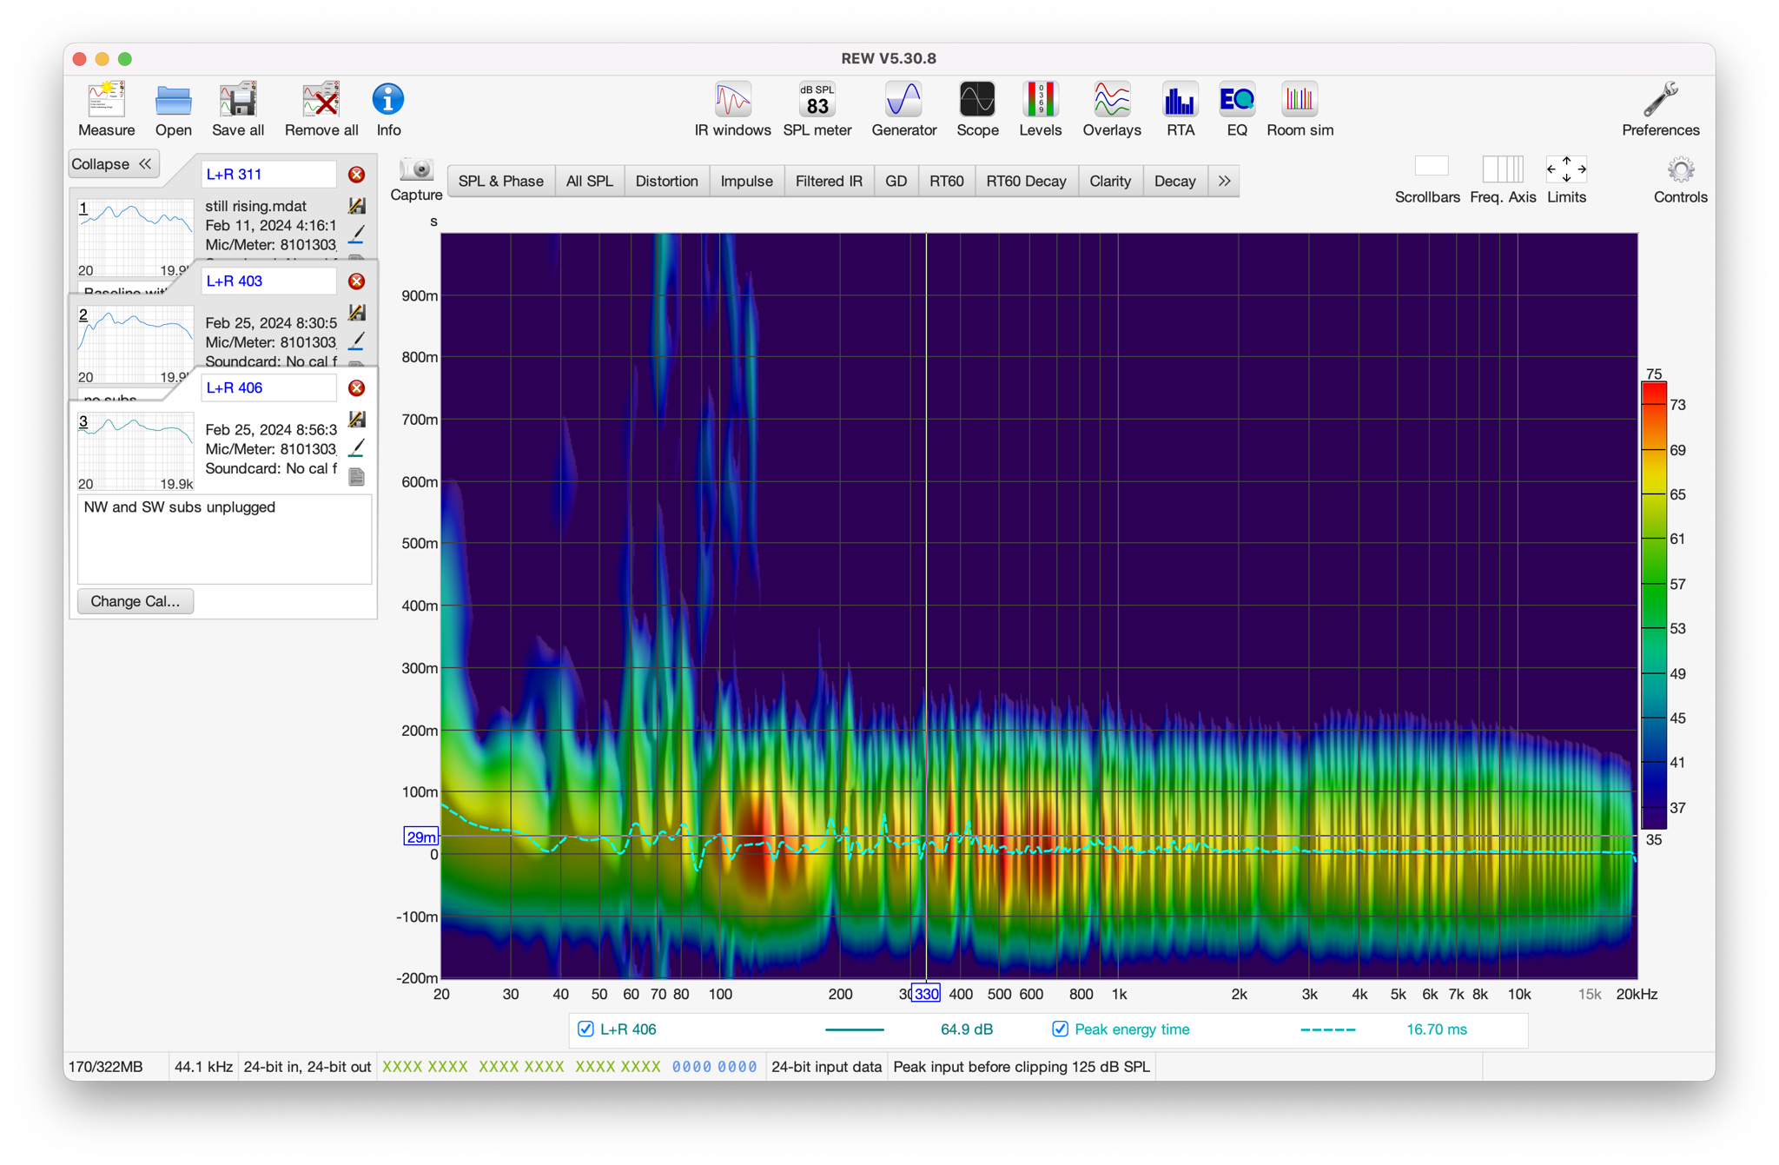Click '44.1 kHz' sample rate status

point(203,1067)
